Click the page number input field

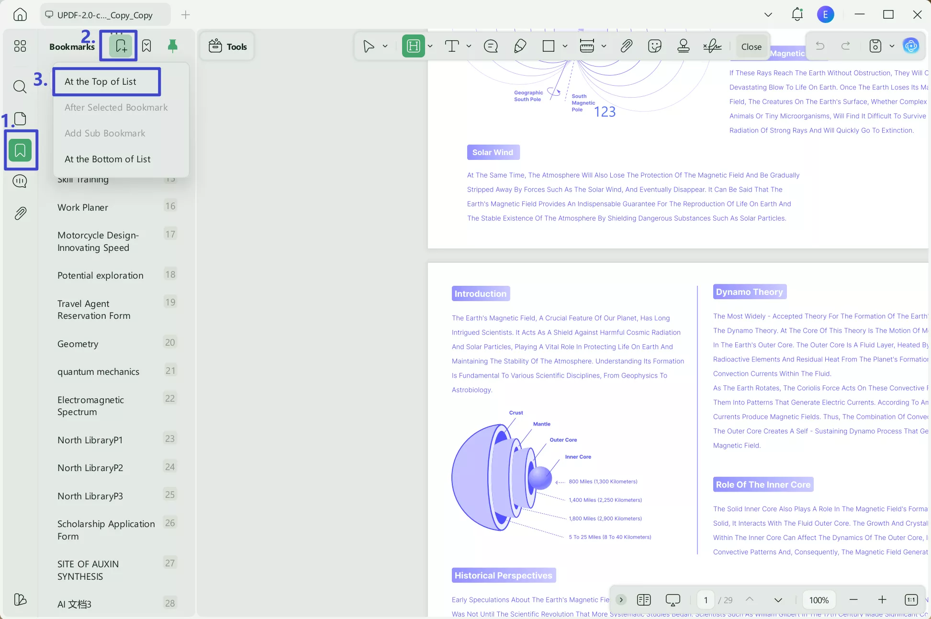pos(705,599)
